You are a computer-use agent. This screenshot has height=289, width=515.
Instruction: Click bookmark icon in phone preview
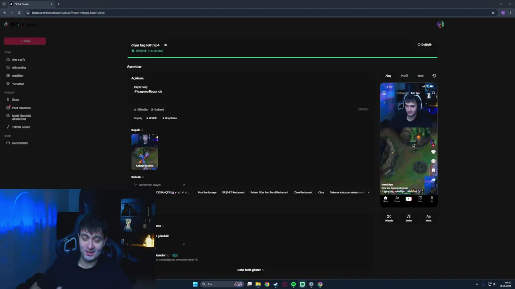pyautogui.click(x=433, y=171)
